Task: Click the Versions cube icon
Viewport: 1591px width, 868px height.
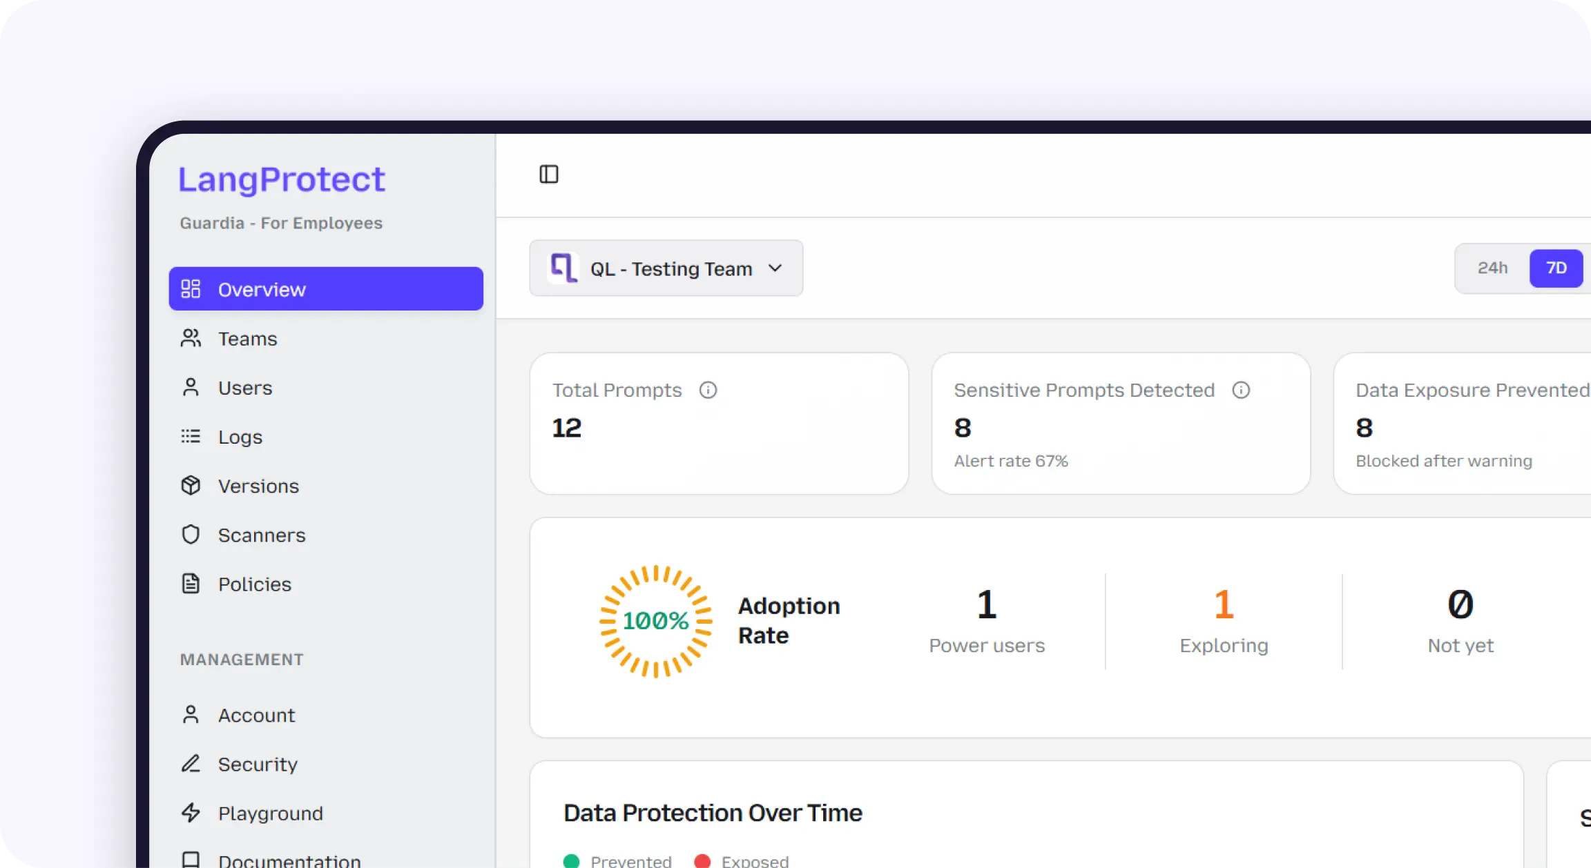Action: pyautogui.click(x=191, y=486)
